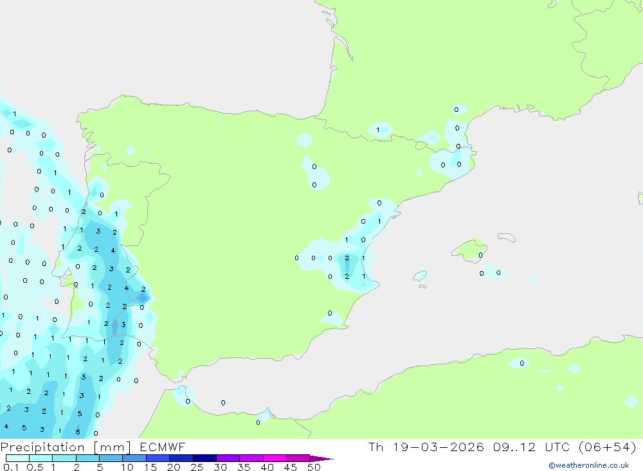
Task: Click the '1' value in southwestern France
Action: pyautogui.click(x=377, y=130)
